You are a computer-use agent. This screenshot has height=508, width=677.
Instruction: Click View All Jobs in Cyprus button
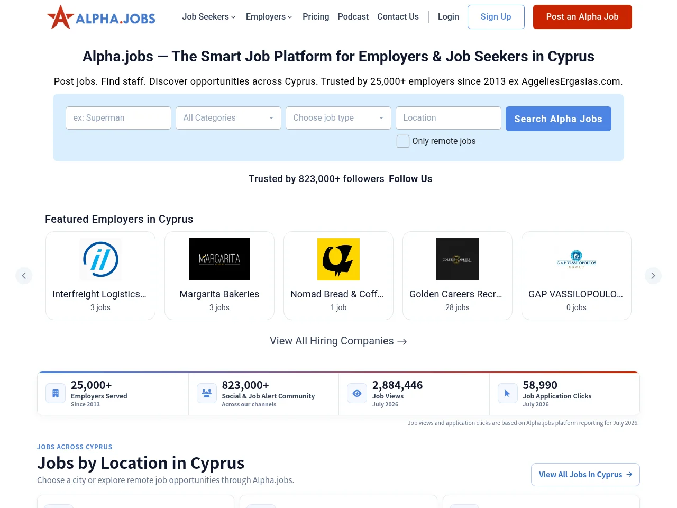(x=585, y=475)
